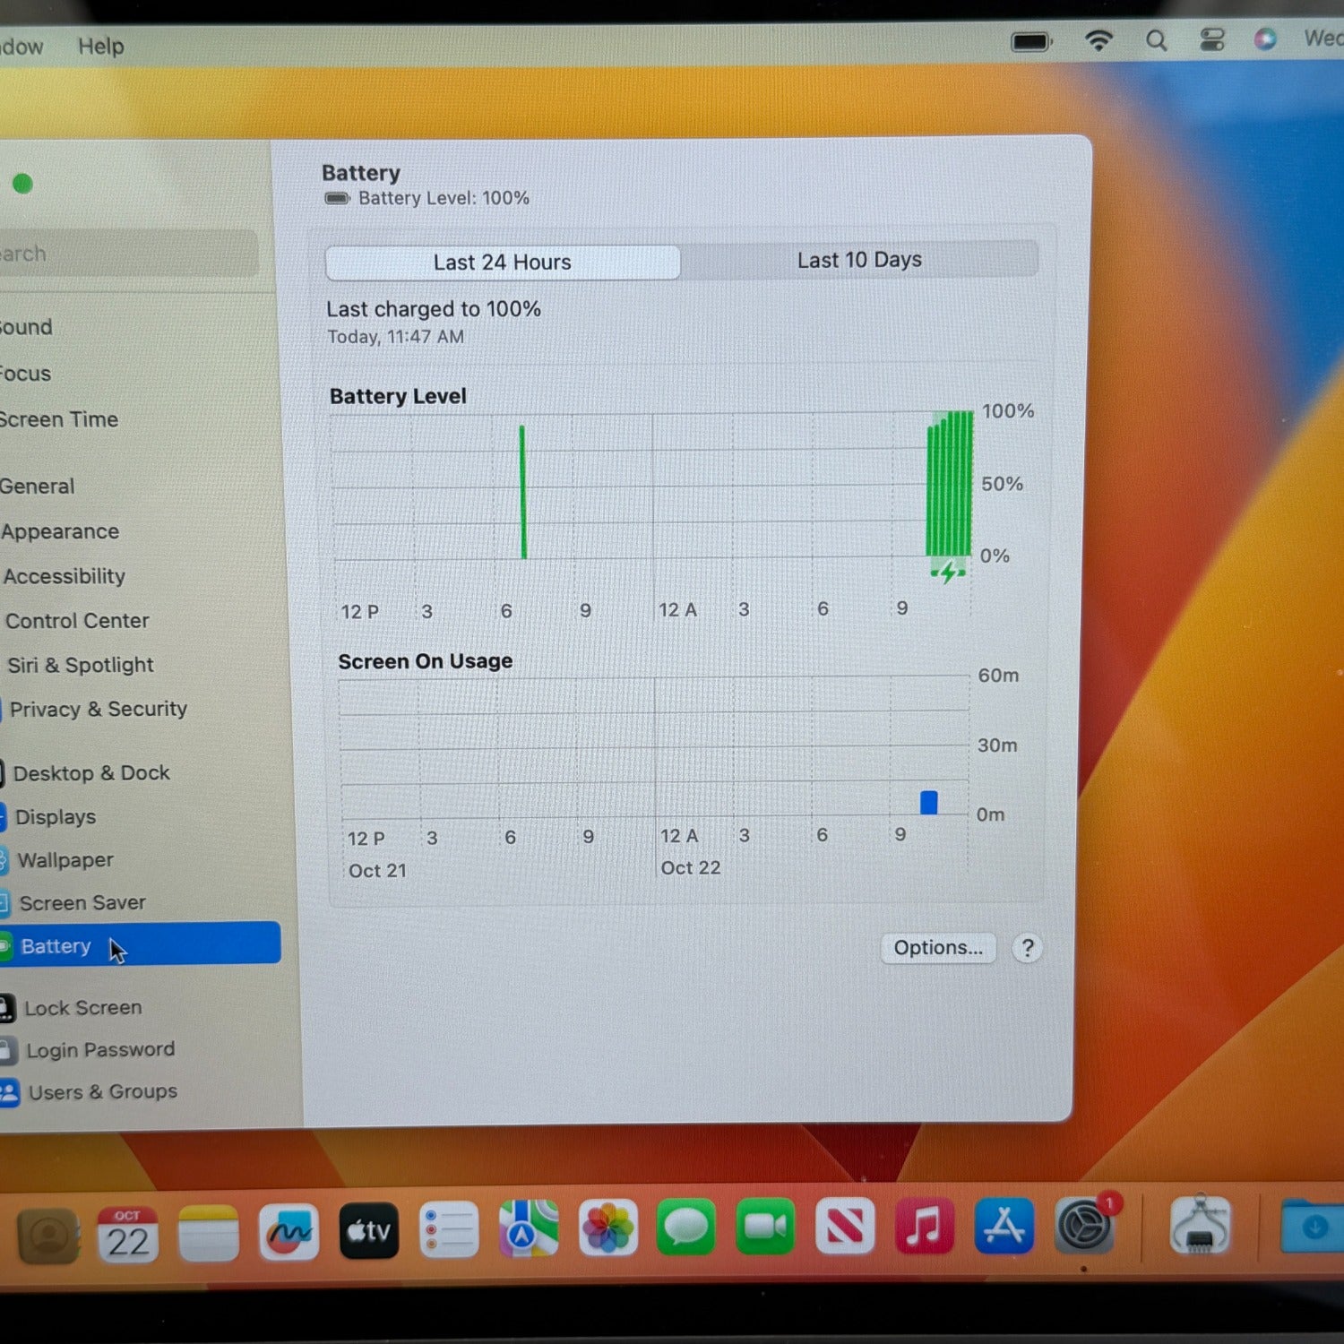This screenshot has width=1344, height=1344.
Task: Click the Spotlight search magnifier icon
Action: click(1156, 40)
